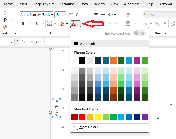Open the font name dropdown
The width and height of the screenshot is (176, 139).
[x=52, y=15]
